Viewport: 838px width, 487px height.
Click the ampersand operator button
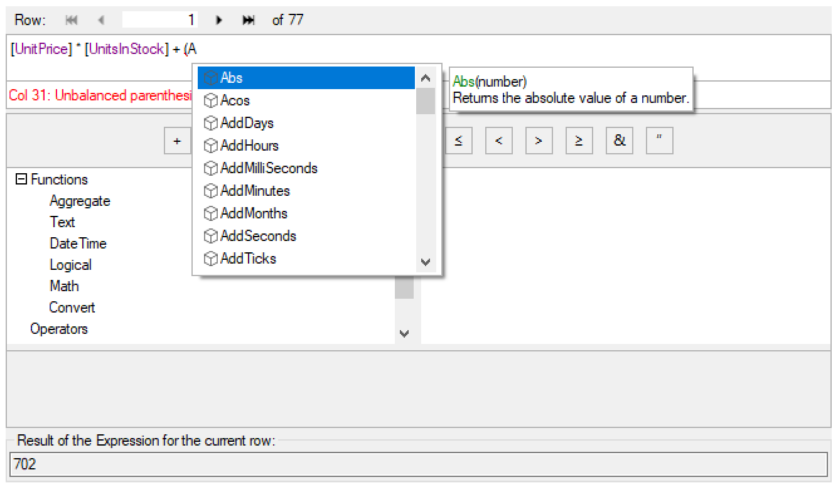tap(619, 141)
